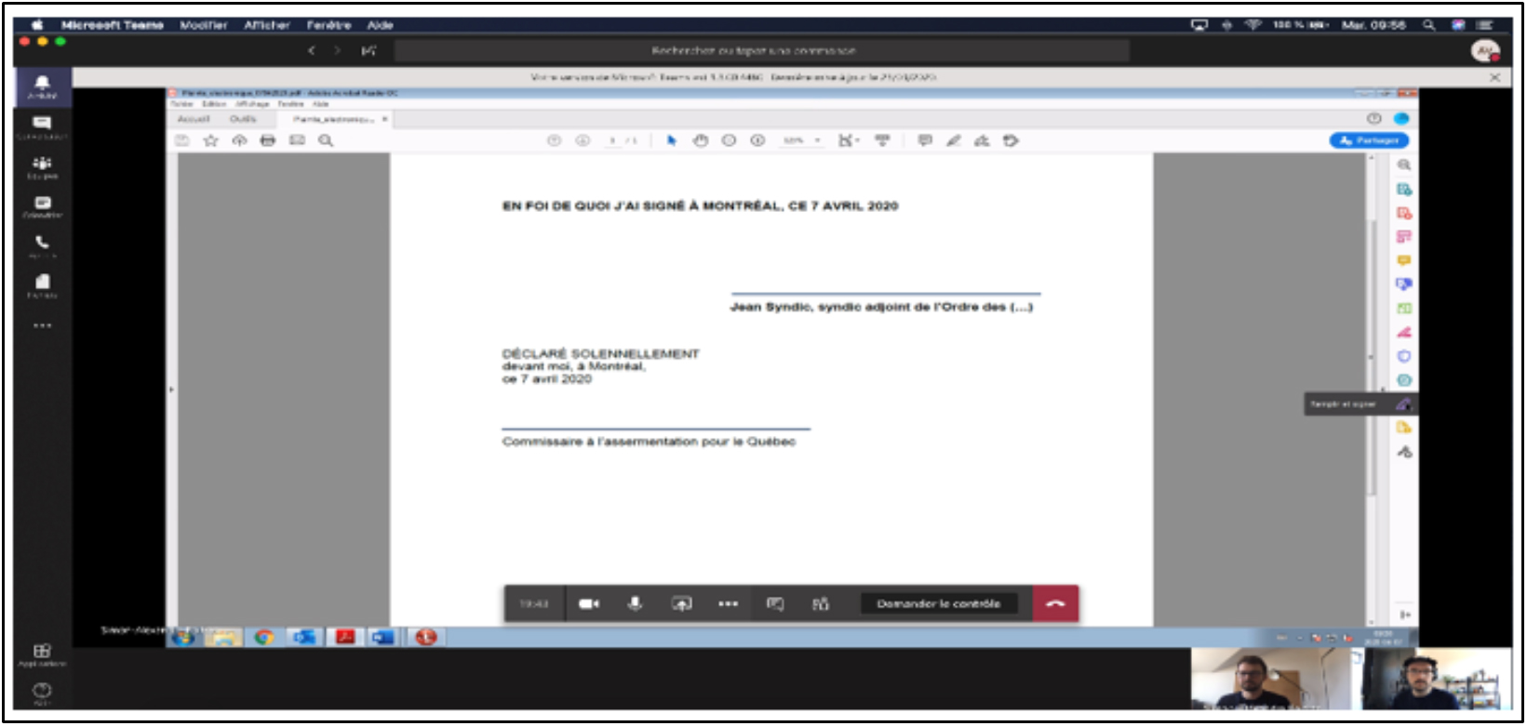Open the profile avatar menu

(1484, 51)
